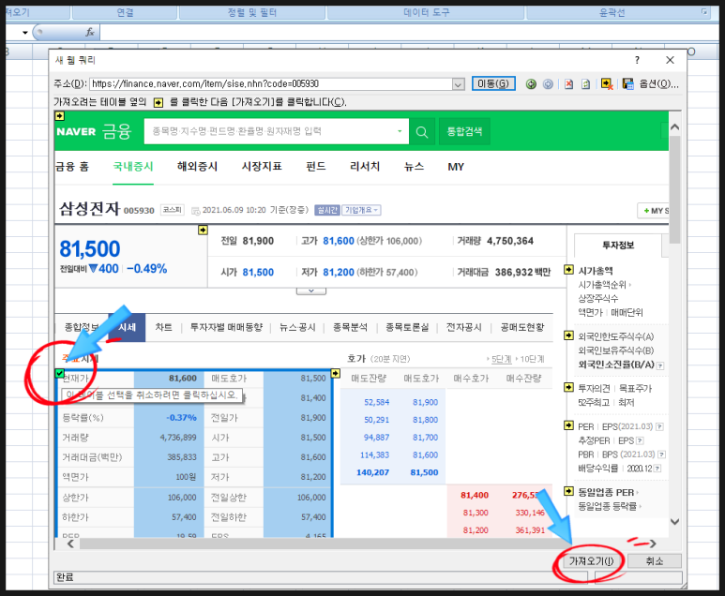Click the help icon next to EPS(2021.03)
Image resolution: width=725 pixels, height=596 pixels.
(x=659, y=427)
